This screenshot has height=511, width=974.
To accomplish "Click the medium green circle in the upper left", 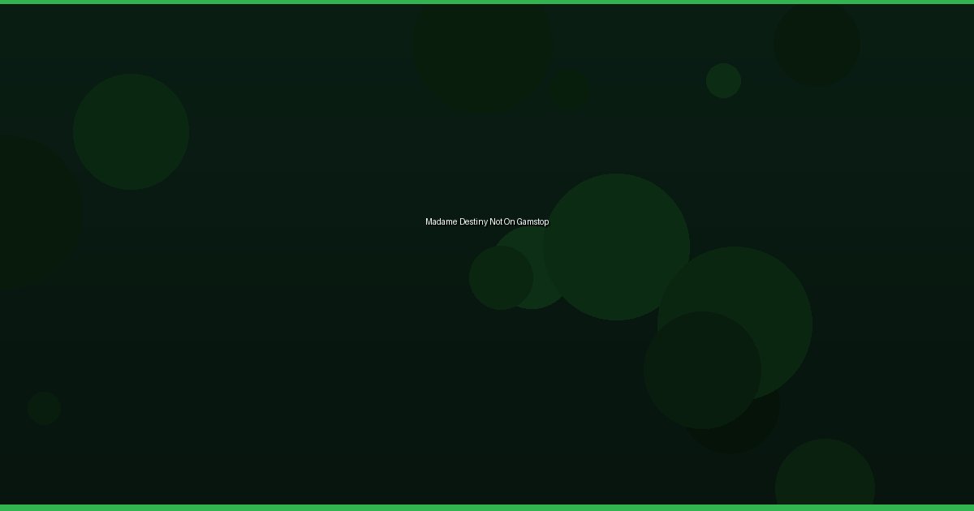I will (131, 131).
